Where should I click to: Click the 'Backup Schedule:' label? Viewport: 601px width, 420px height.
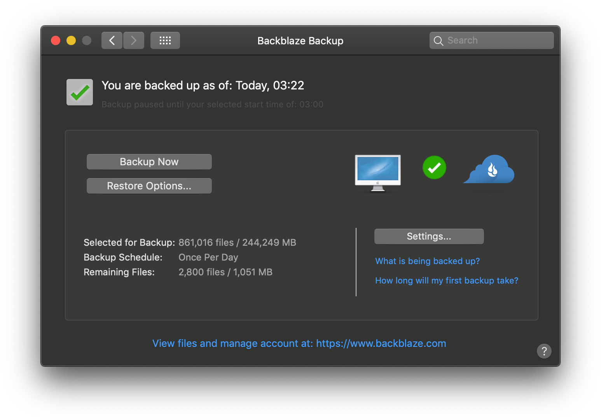point(123,257)
